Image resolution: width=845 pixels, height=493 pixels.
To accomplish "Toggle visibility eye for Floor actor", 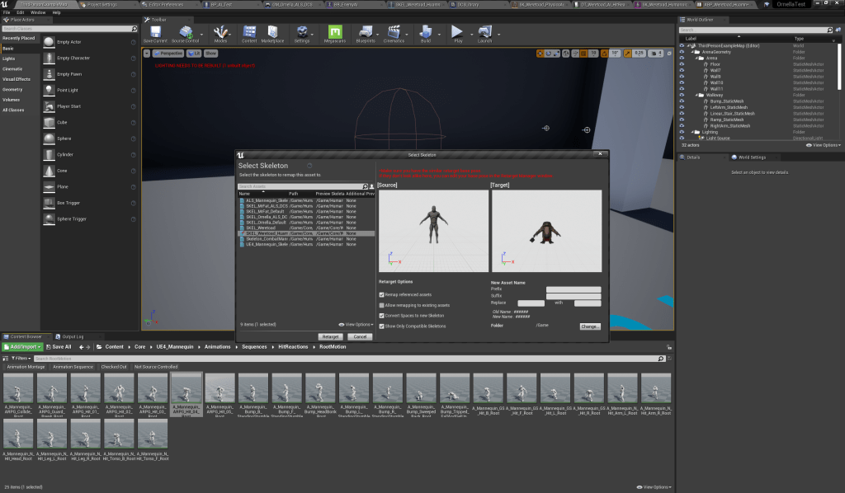I will point(682,64).
